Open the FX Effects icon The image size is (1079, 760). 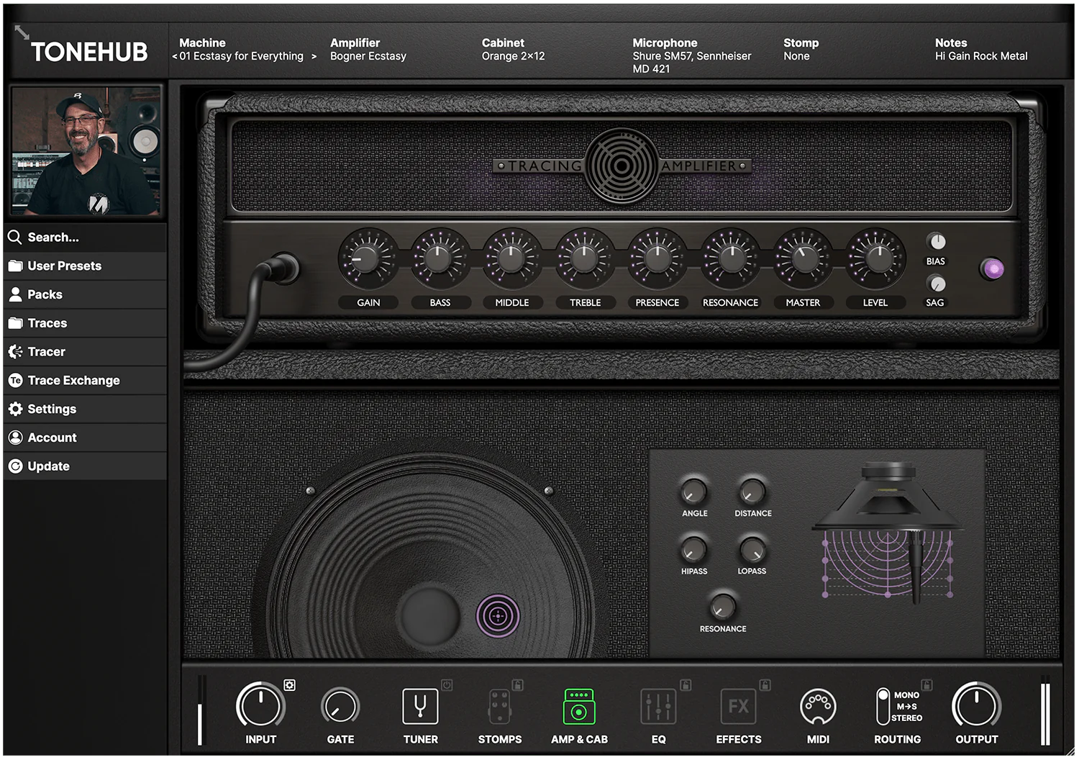coord(738,706)
